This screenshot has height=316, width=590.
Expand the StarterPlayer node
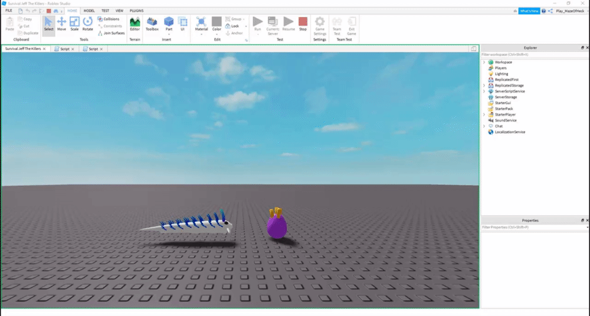[484, 114]
